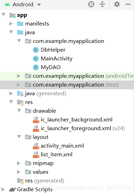The width and height of the screenshot is (134, 194).
Task: Click the main com.example.myapplication package icon
Action: [x=28, y=41]
